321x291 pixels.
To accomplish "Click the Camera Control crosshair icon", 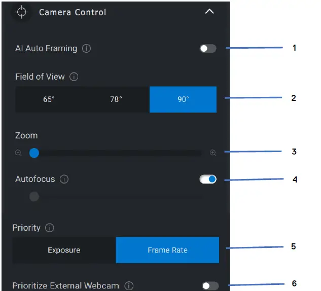I will pos(21,12).
